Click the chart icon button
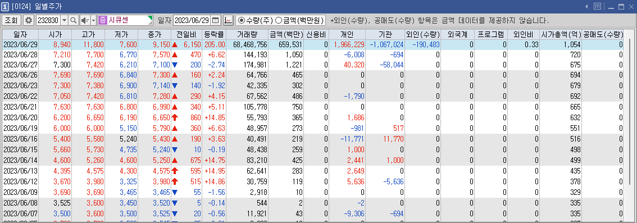The image size is (637, 223). coord(228,20)
